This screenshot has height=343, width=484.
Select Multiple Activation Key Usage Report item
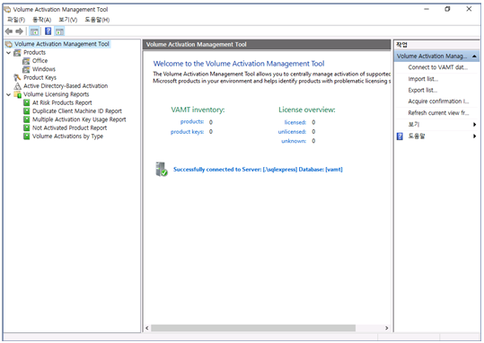pyautogui.click(x=79, y=119)
